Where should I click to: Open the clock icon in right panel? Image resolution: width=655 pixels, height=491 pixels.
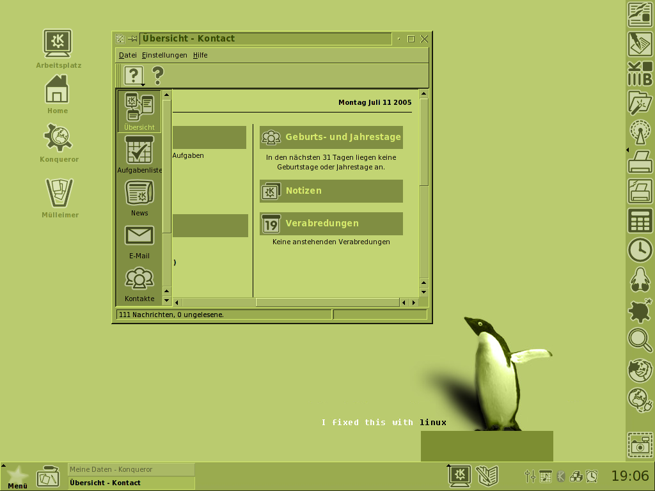(640, 250)
